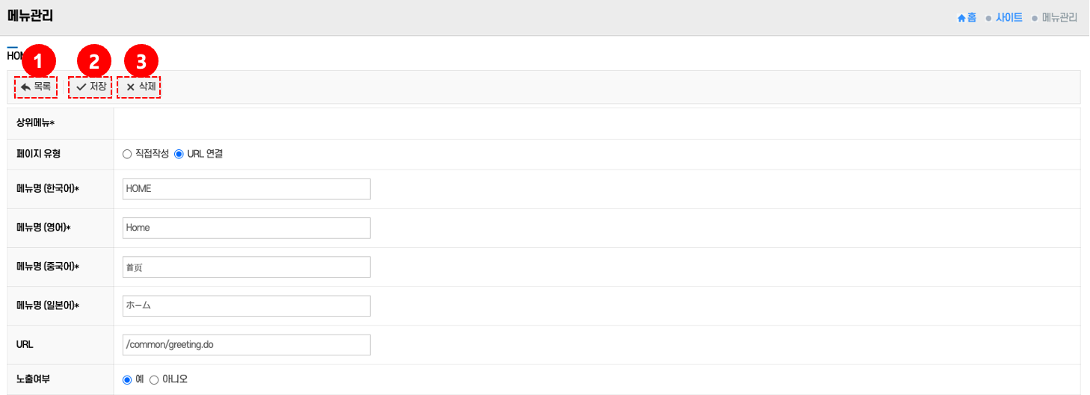Hit the X icon on the 삭제 button
Viewport: 1090px width, 395px height.
pos(130,87)
